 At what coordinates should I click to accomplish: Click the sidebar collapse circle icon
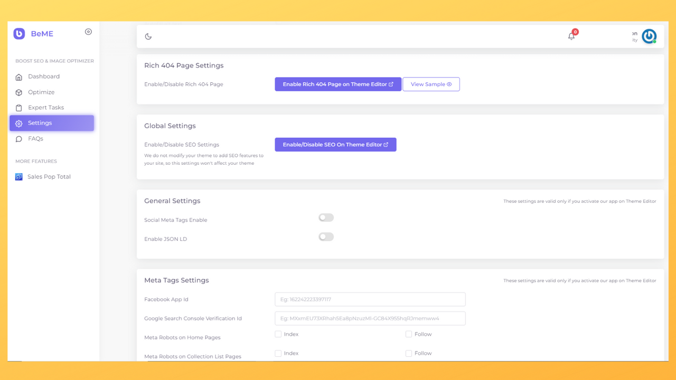(x=88, y=32)
